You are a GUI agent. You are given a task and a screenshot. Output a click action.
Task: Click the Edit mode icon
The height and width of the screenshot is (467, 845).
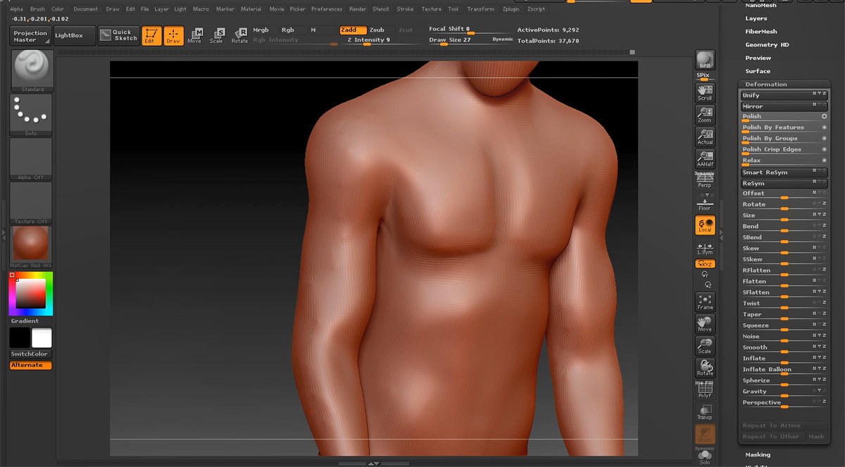[x=151, y=35]
